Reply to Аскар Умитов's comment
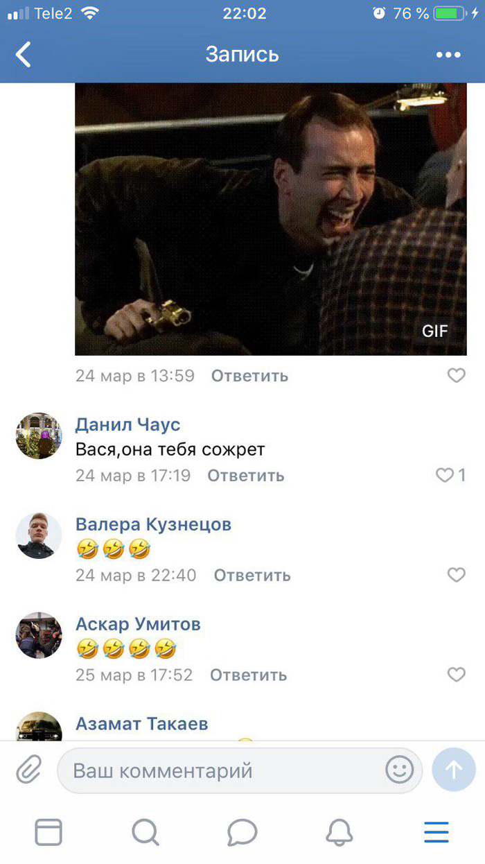Image resolution: width=485 pixels, height=864 pixels. coord(249,675)
